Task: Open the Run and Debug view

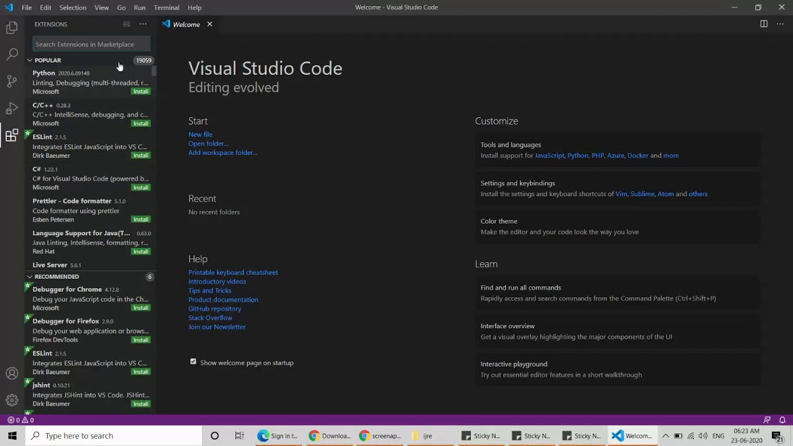Action: [12, 108]
